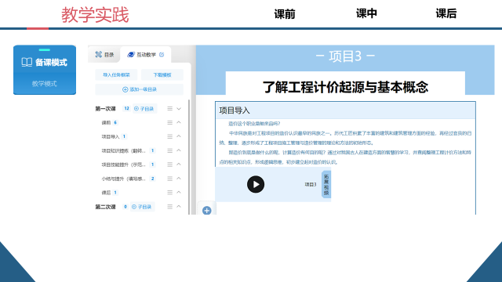Click the 拓展视频 side tab
502x282 pixels.
326,185
